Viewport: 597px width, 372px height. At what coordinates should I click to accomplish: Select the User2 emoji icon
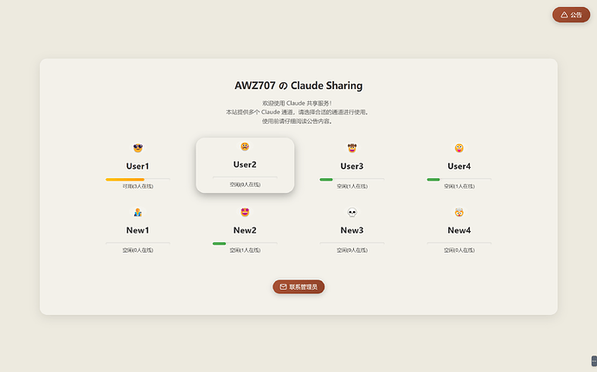(x=245, y=146)
